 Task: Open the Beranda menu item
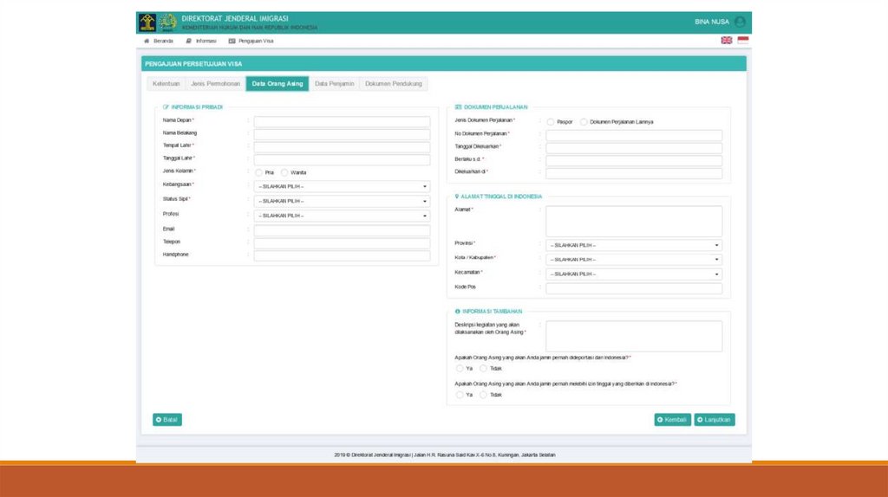159,41
